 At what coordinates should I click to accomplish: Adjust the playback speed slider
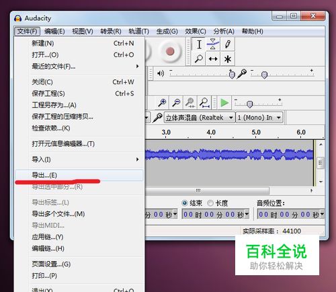pos(249,104)
